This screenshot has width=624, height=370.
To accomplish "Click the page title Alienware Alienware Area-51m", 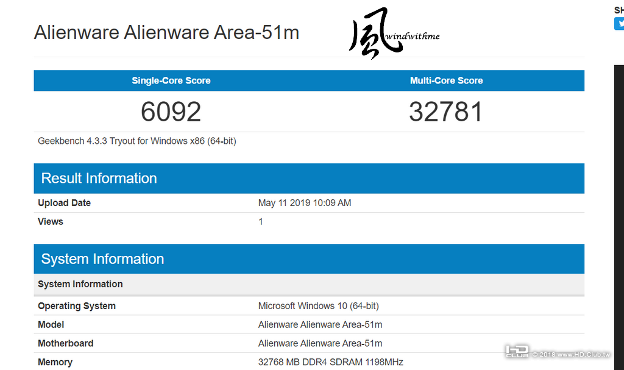I will tap(166, 32).
